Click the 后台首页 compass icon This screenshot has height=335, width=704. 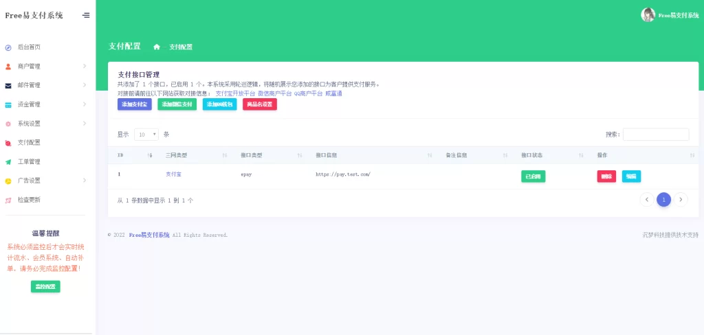(8, 47)
